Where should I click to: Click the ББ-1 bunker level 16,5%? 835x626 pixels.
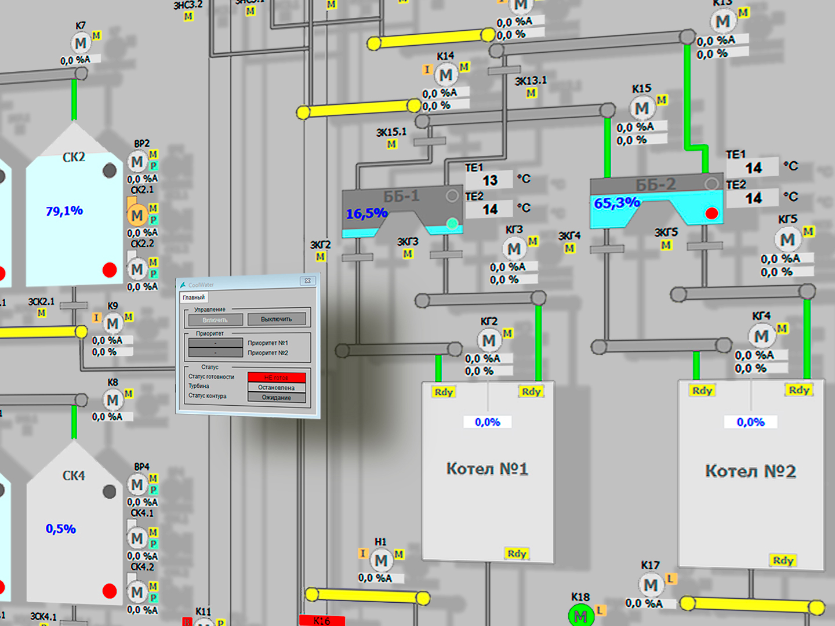[367, 214]
